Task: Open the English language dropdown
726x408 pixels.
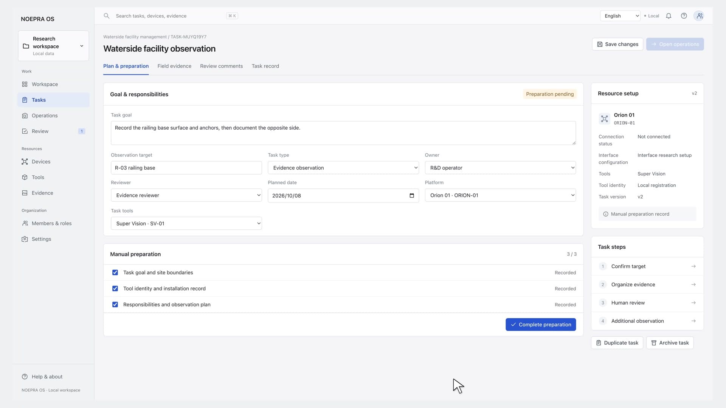Action: pyautogui.click(x=620, y=16)
